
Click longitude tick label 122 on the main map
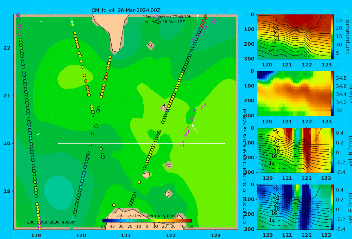point(171,235)
